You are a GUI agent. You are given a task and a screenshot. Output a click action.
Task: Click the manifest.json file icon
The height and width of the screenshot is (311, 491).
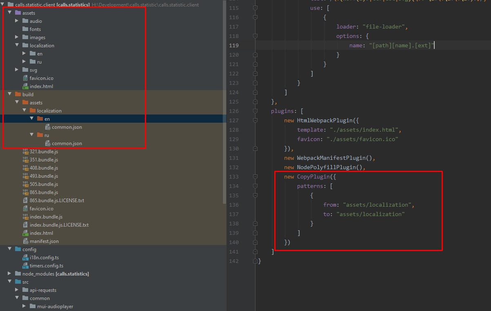tap(25, 241)
